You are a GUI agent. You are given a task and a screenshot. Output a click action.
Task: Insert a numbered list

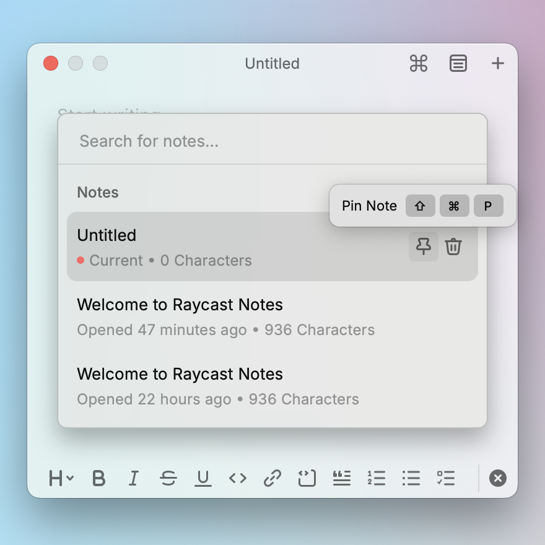click(377, 478)
